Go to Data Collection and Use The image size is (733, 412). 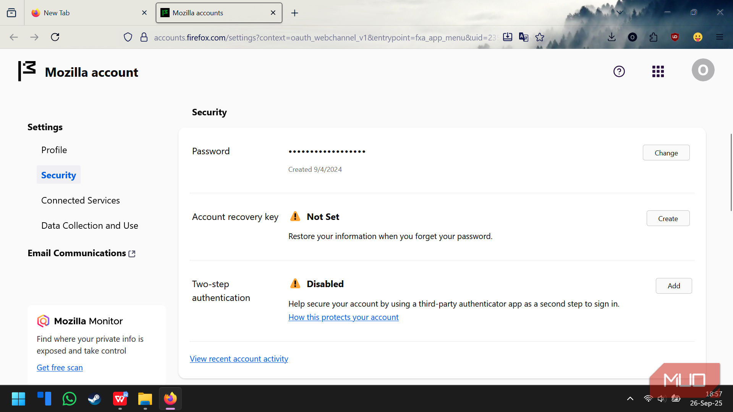(90, 226)
